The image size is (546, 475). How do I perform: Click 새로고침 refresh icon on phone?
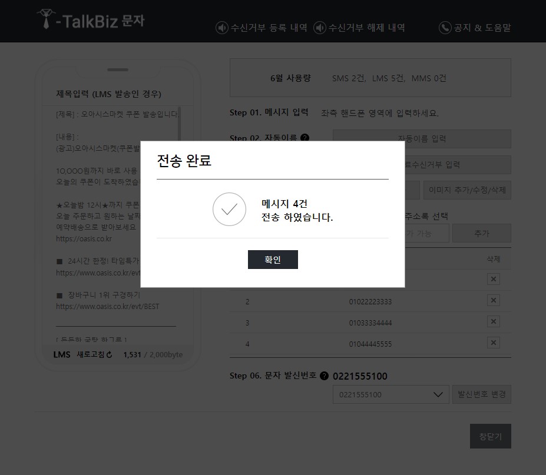click(109, 354)
